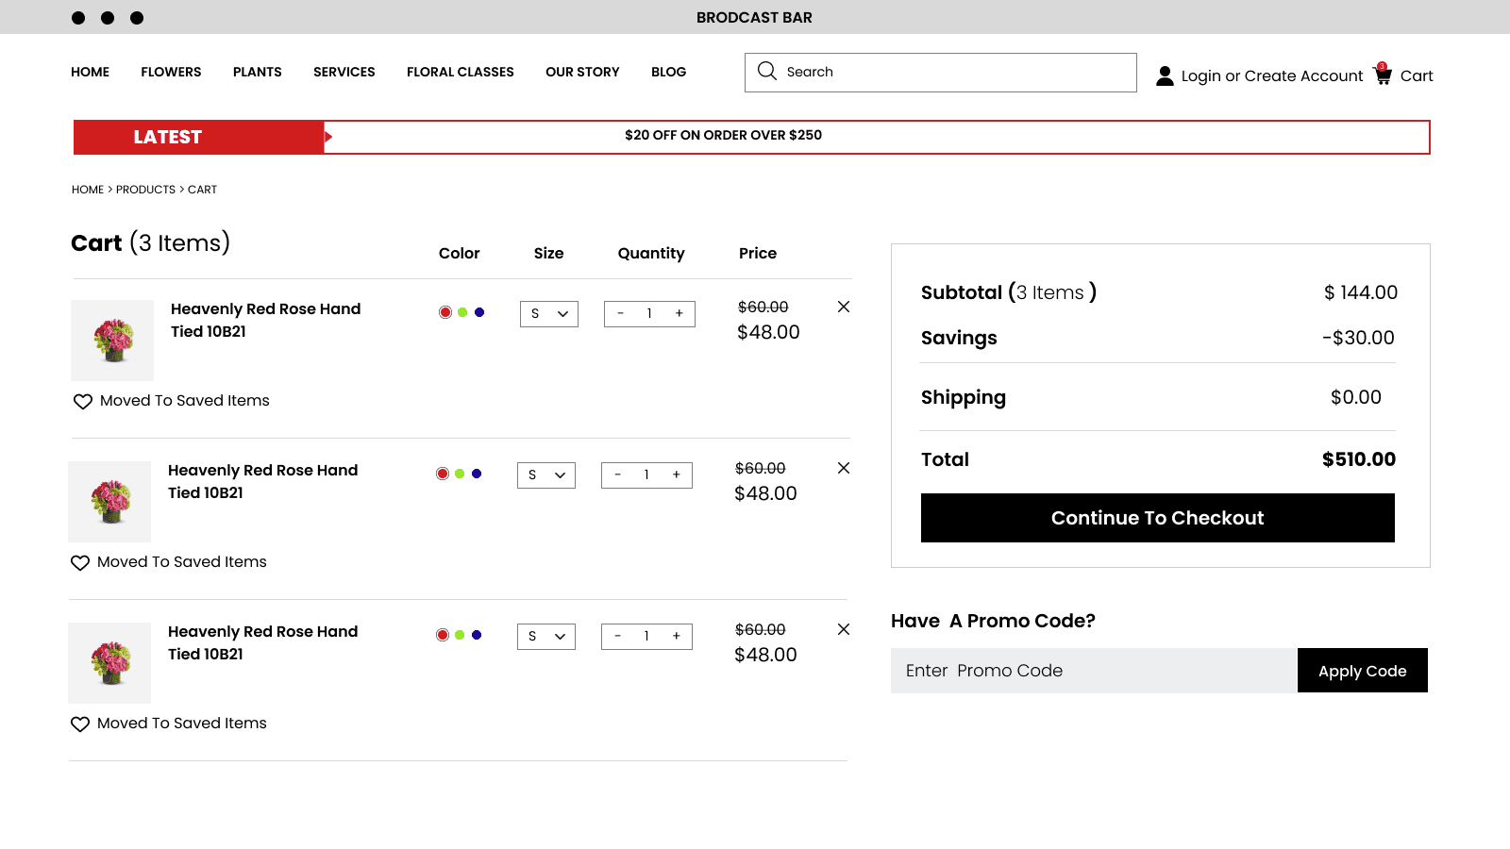Viewport: 1510px width, 849px height.
Task: Open the Flowers menu
Action: point(171,72)
